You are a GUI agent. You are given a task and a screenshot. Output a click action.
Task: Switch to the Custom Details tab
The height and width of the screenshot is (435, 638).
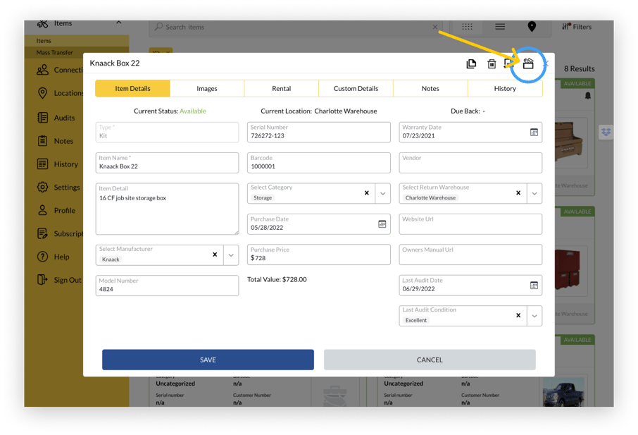(356, 89)
